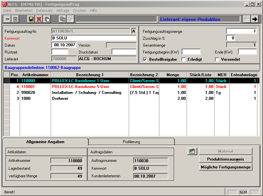Click the delete record red X icon
Image resolution: width=263 pixels, height=196 pixels.
39,19
